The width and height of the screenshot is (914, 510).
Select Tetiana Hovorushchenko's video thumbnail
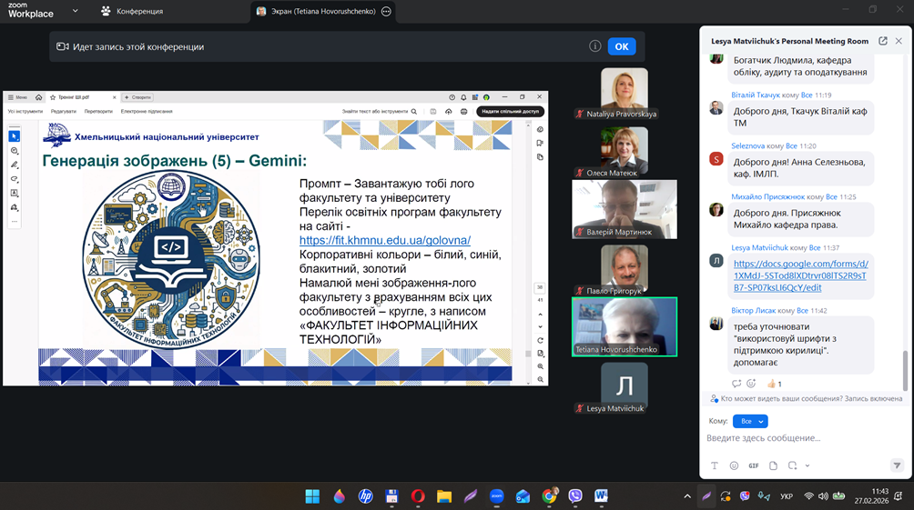(x=624, y=326)
